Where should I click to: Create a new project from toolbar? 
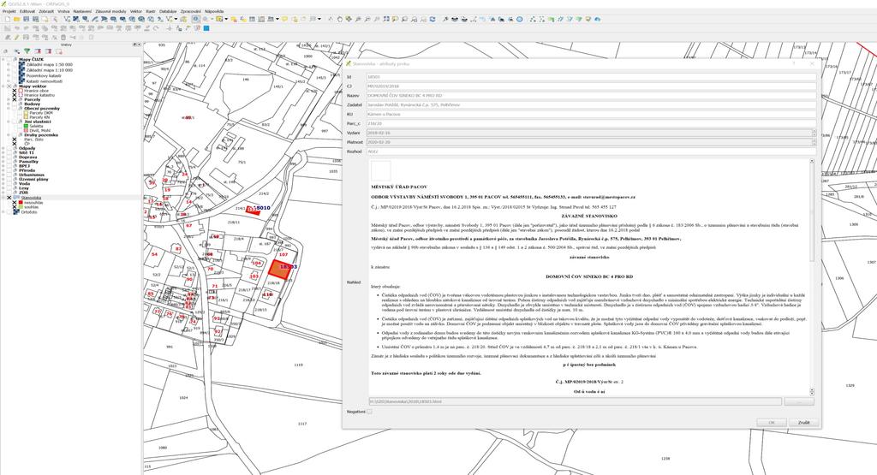[x=7, y=19]
